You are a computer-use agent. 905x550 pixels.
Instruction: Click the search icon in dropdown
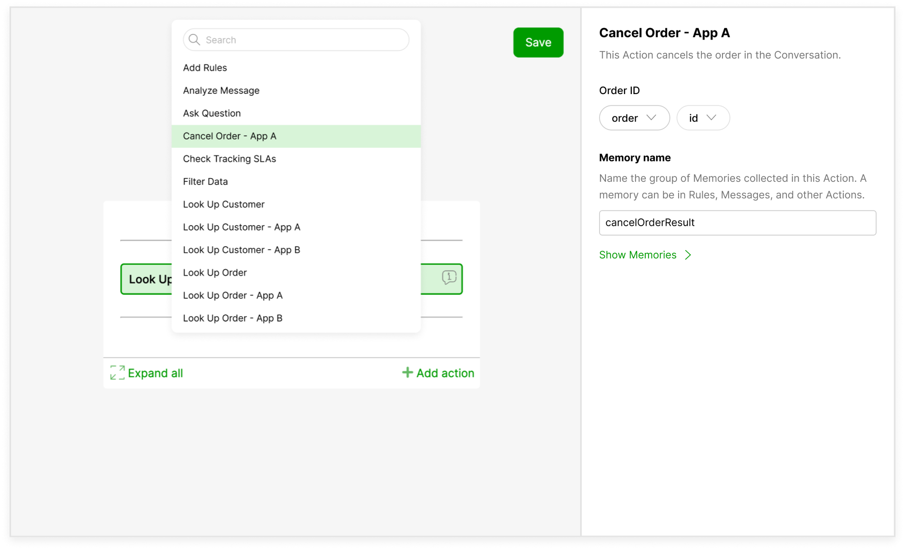pyautogui.click(x=195, y=39)
